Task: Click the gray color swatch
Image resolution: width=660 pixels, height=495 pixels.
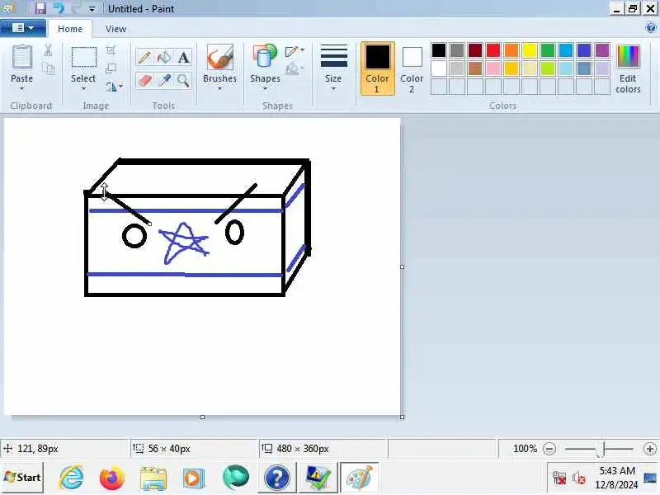Action: click(457, 50)
